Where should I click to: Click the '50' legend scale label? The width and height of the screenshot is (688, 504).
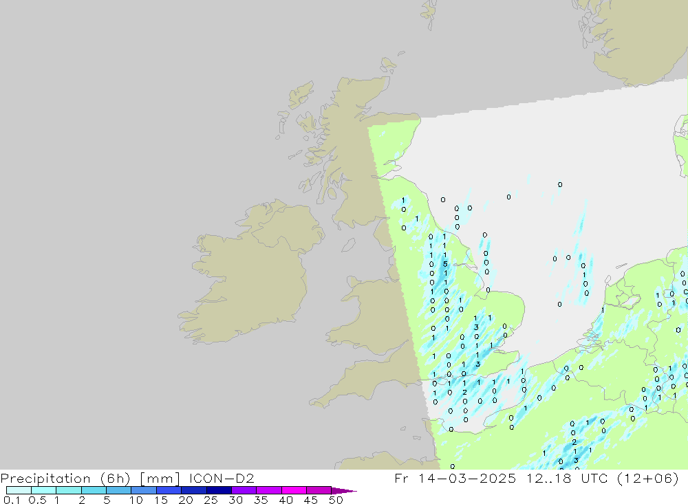336,500
